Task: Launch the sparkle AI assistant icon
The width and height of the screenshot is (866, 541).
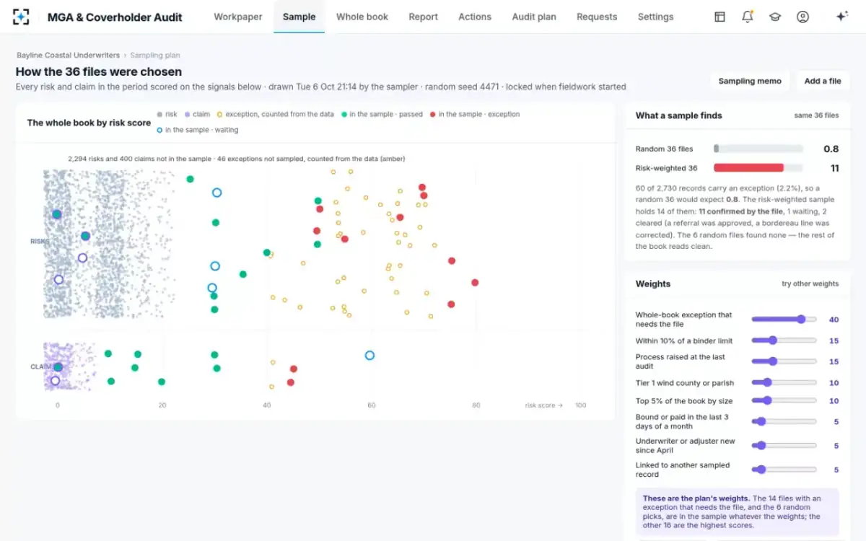Action: click(841, 17)
